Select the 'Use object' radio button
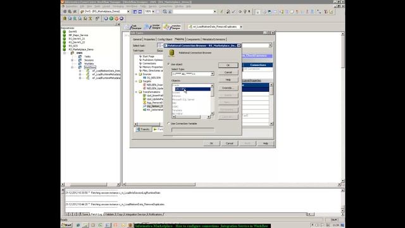The image size is (405, 228). (169, 64)
